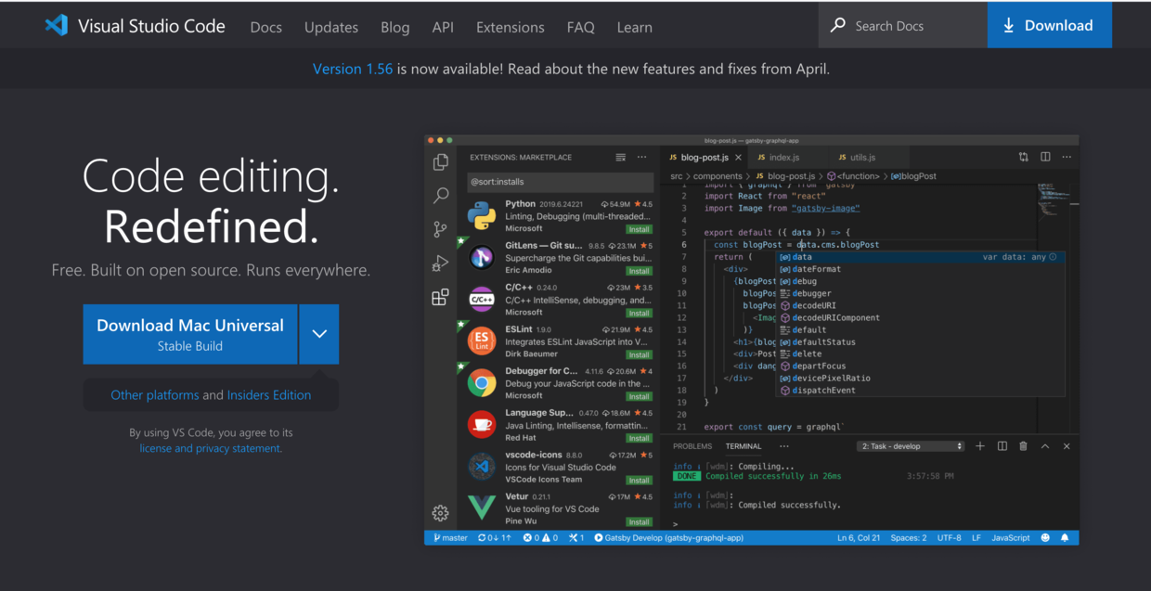Click the 'master' branch in status bar
The width and height of the screenshot is (1151, 591).
451,538
